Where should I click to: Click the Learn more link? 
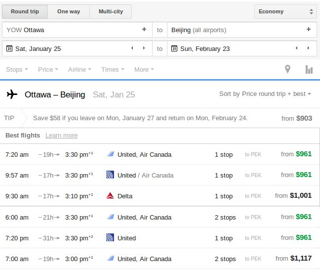[61, 135]
